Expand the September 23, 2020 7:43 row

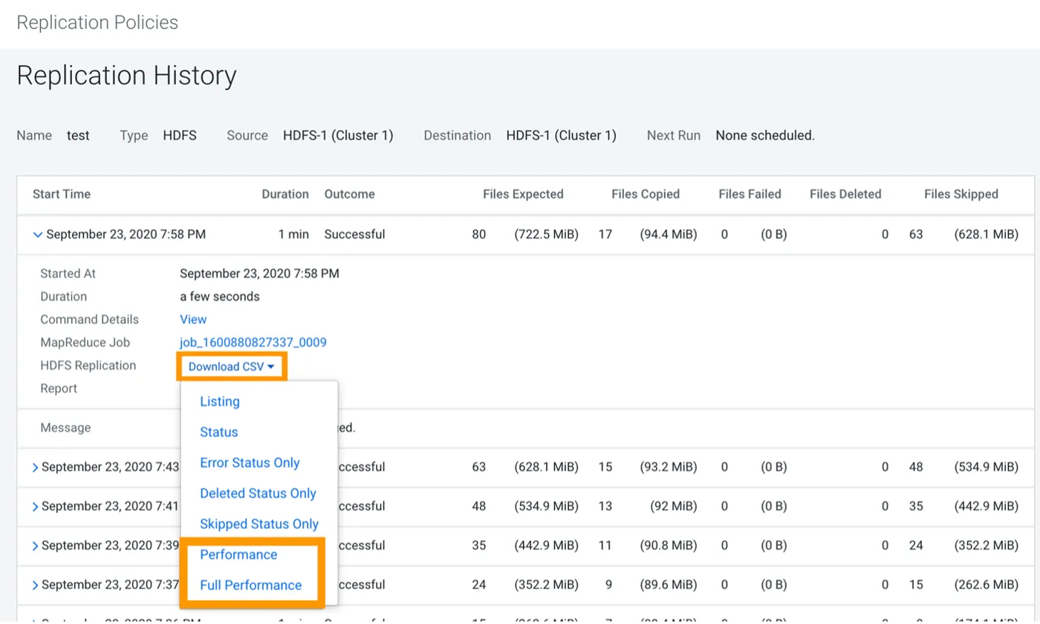(x=35, y=467)
